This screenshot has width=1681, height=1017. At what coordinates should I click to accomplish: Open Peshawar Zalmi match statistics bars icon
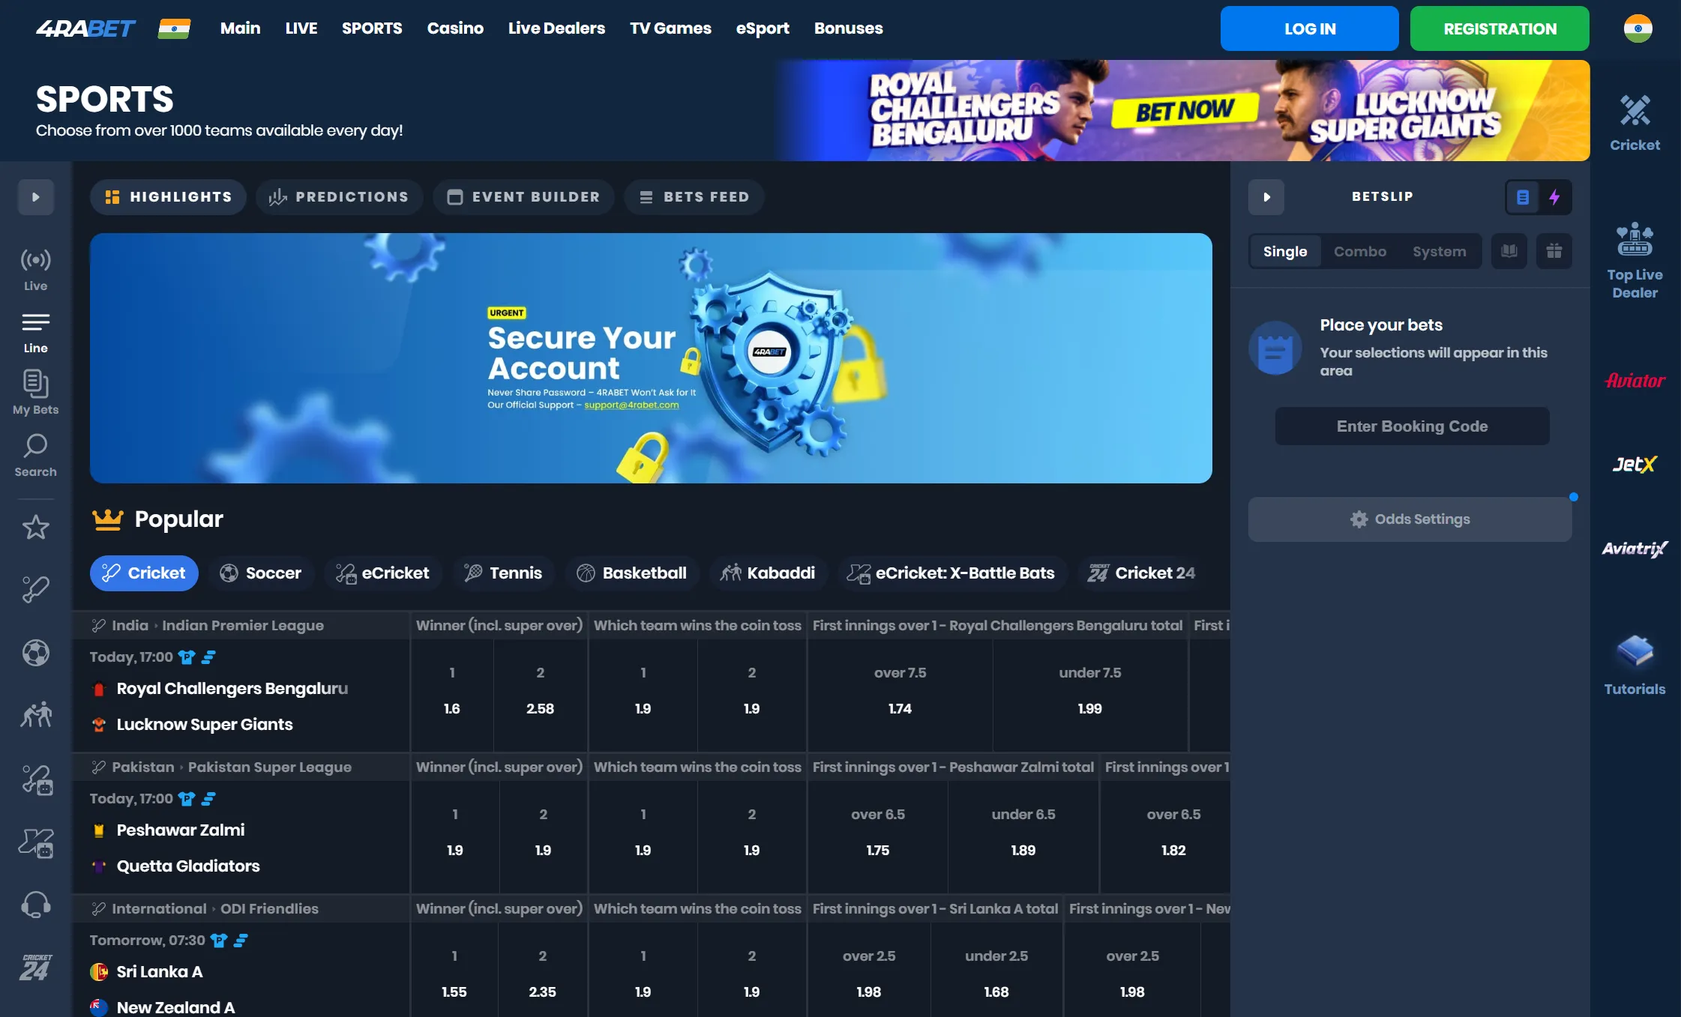pos(208,799)
